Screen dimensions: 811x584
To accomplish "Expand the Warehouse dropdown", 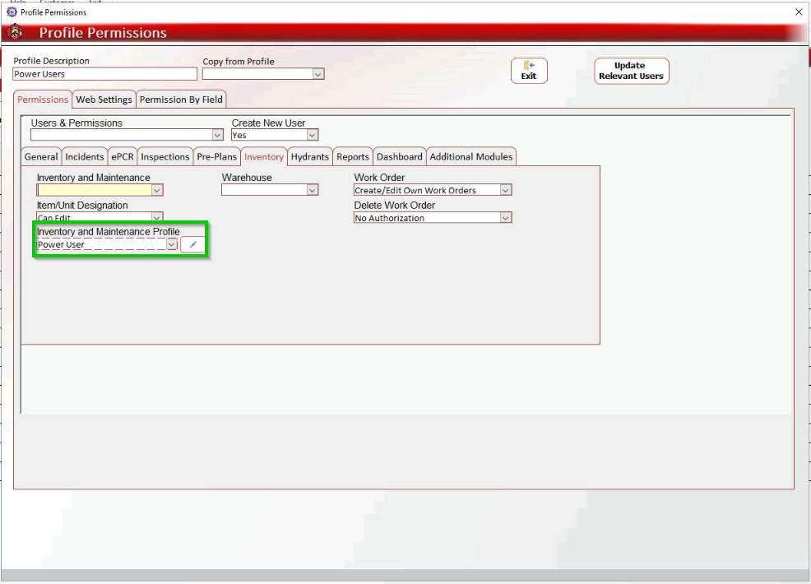I will [x=312, y=189].
